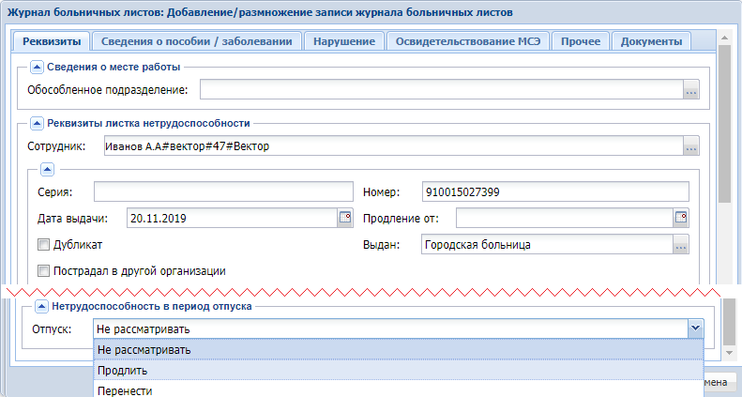Collapse the unnamed inner group with Серия field

[47, 169]
